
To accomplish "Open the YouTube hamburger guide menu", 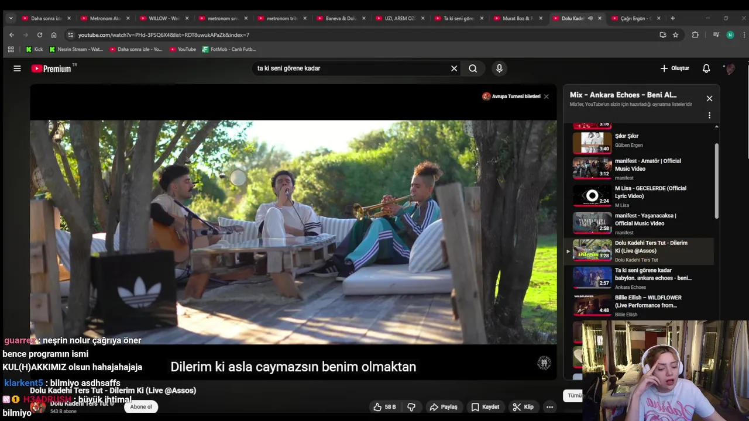I will click(17, 68).
